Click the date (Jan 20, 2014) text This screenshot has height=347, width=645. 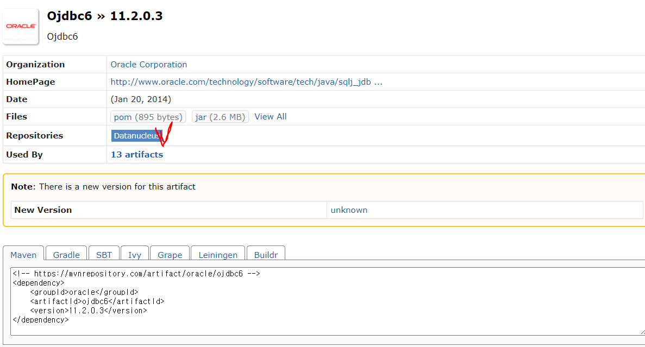pos(141,99)
